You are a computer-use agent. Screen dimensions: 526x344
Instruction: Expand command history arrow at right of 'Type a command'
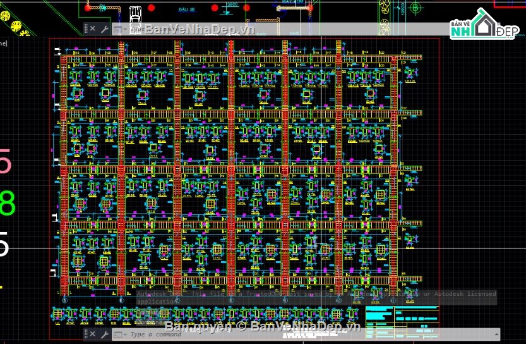click(x=496, y=334)
